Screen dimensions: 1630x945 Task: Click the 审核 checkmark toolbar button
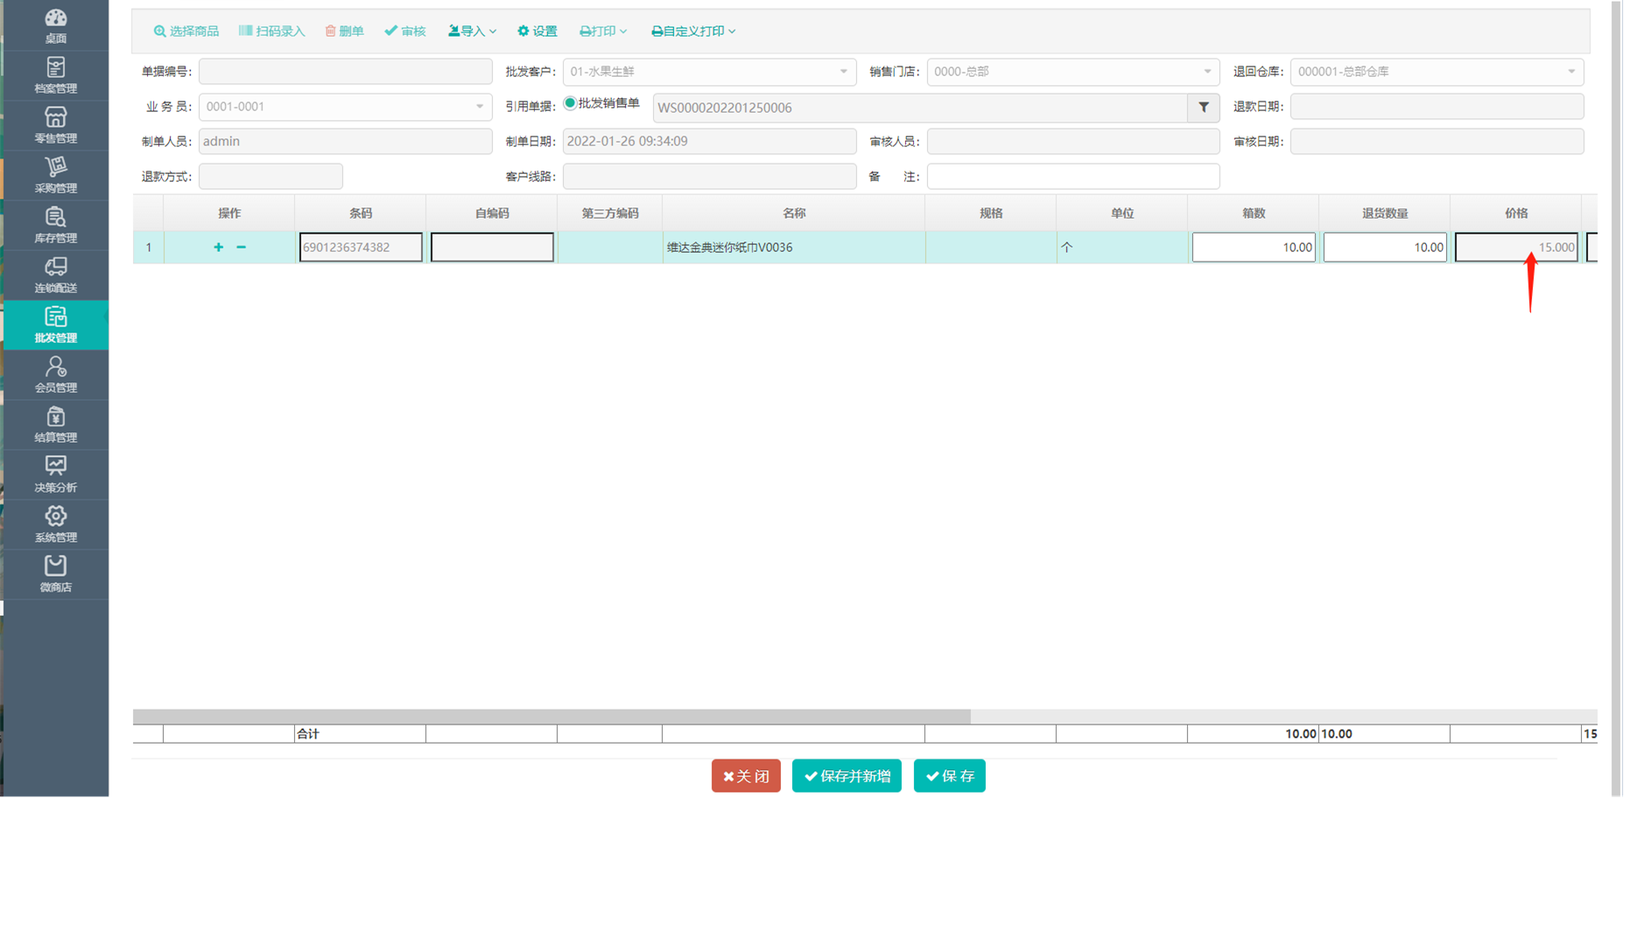point(404,31)
